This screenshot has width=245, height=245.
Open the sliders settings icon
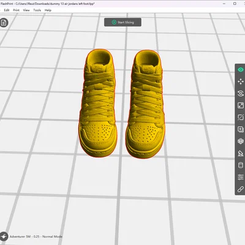pyautogui.click(x=241, y=177)
